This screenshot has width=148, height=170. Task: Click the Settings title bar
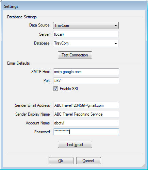74,6
